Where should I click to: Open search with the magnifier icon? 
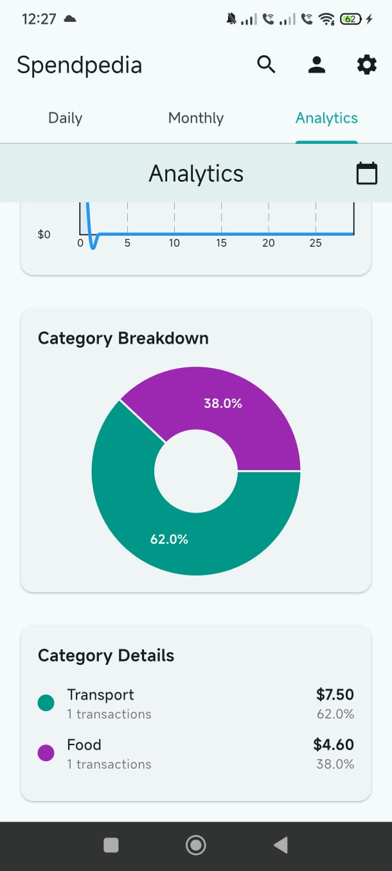tap(266, 64)
